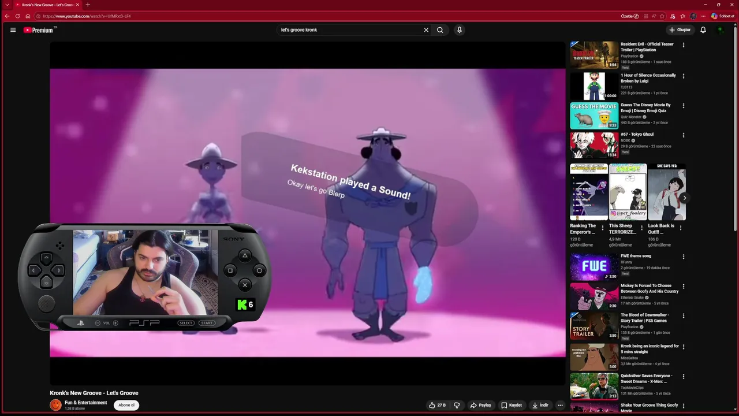Open read aloud icon in address bar
The height and width of the screenshot is (416, 739).
tap(654, 16)
